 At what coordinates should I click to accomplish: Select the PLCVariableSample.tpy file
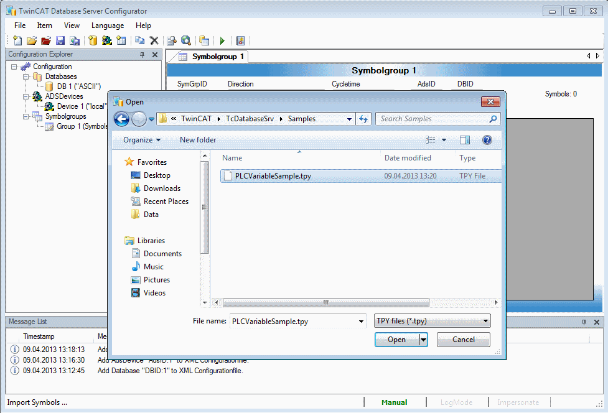coord(360,176)
